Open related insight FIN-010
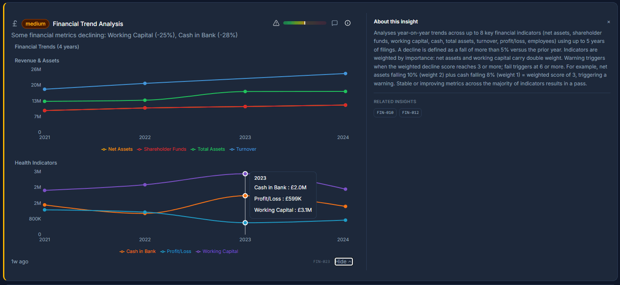Image resolution: width=620 pixels, height=285 pixels. pos(385,113)
